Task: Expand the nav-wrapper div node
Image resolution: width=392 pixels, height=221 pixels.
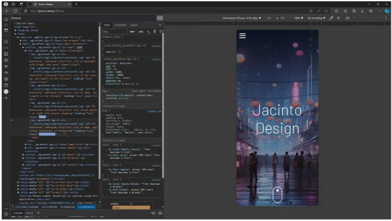Action: [x=21, y=40]
